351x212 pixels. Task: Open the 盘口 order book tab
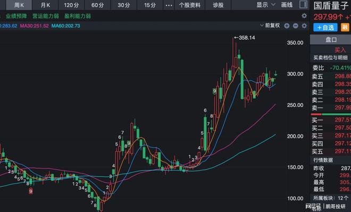pyautogui.click(x=331, y=40)
